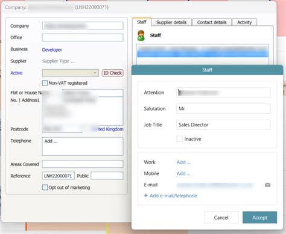The height and width of the screenshot is (234, 286).
Task: Click the Attention input field
Action: [x=223, y=93]
